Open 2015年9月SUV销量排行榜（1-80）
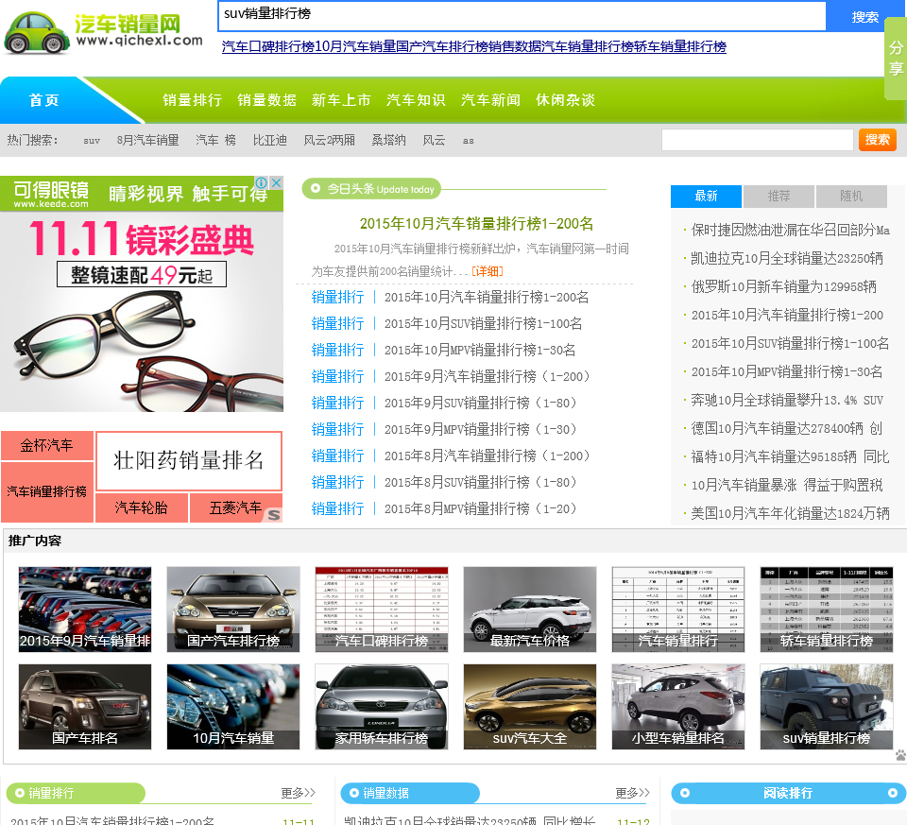The width and height of the screenshot is (907, 825). 481,404
